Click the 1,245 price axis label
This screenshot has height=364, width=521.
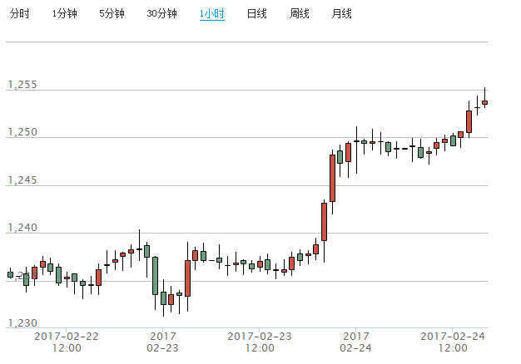tap(22, 180)
